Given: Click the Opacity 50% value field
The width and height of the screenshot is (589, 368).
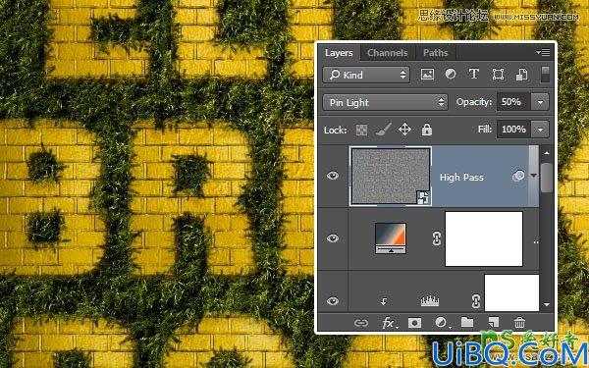Looking at the screenshot, I should [x=513, y=102].
